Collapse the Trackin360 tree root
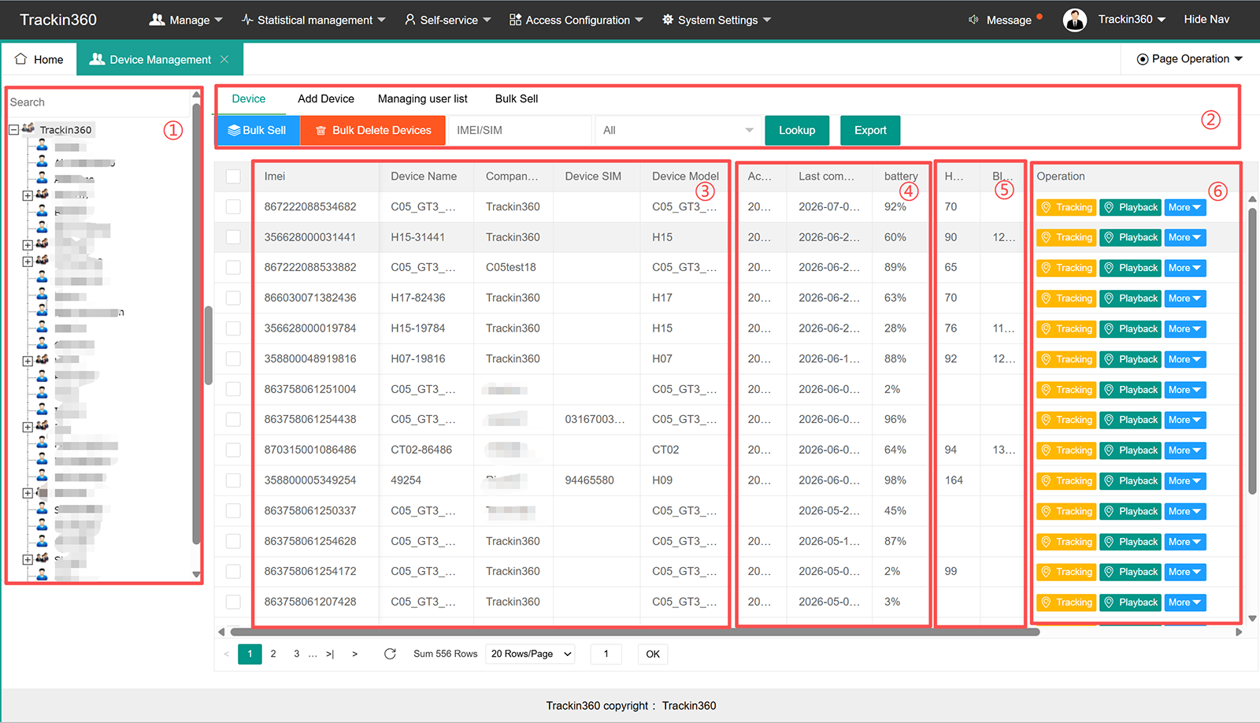Screen dimensions: 1260x723 tap(13, 129)
